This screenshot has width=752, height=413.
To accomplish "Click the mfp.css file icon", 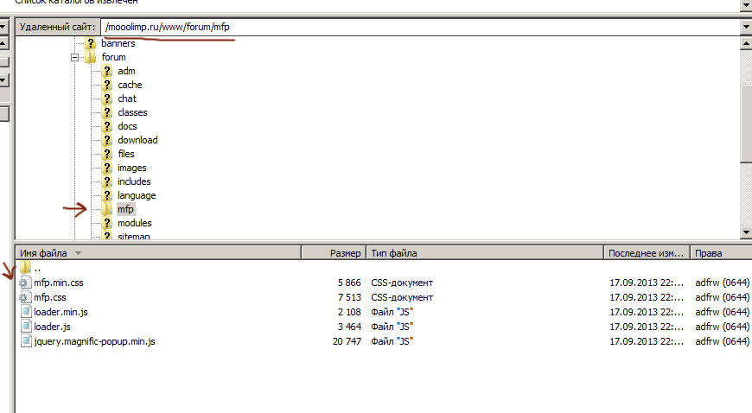I will click(x=25, y=297).
